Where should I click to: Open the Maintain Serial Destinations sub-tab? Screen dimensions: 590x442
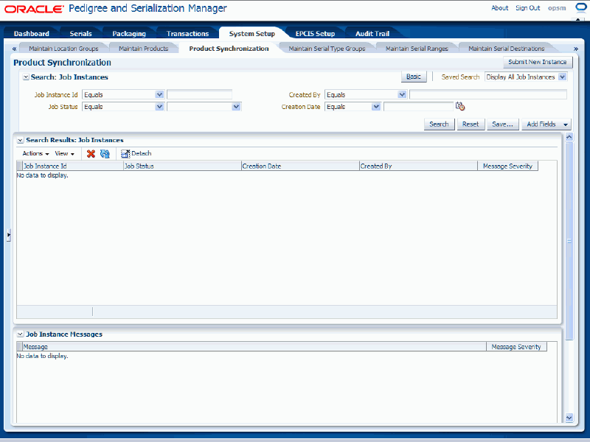click(506, 49)
